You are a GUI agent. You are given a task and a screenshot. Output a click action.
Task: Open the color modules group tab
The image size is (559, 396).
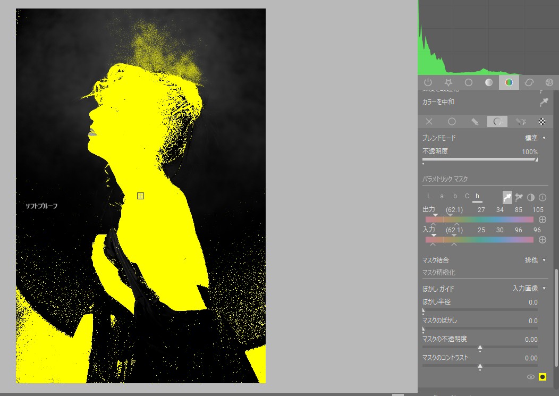coord(509,82)
